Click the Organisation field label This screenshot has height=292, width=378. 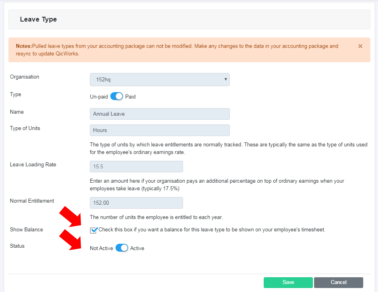[24, 77]
